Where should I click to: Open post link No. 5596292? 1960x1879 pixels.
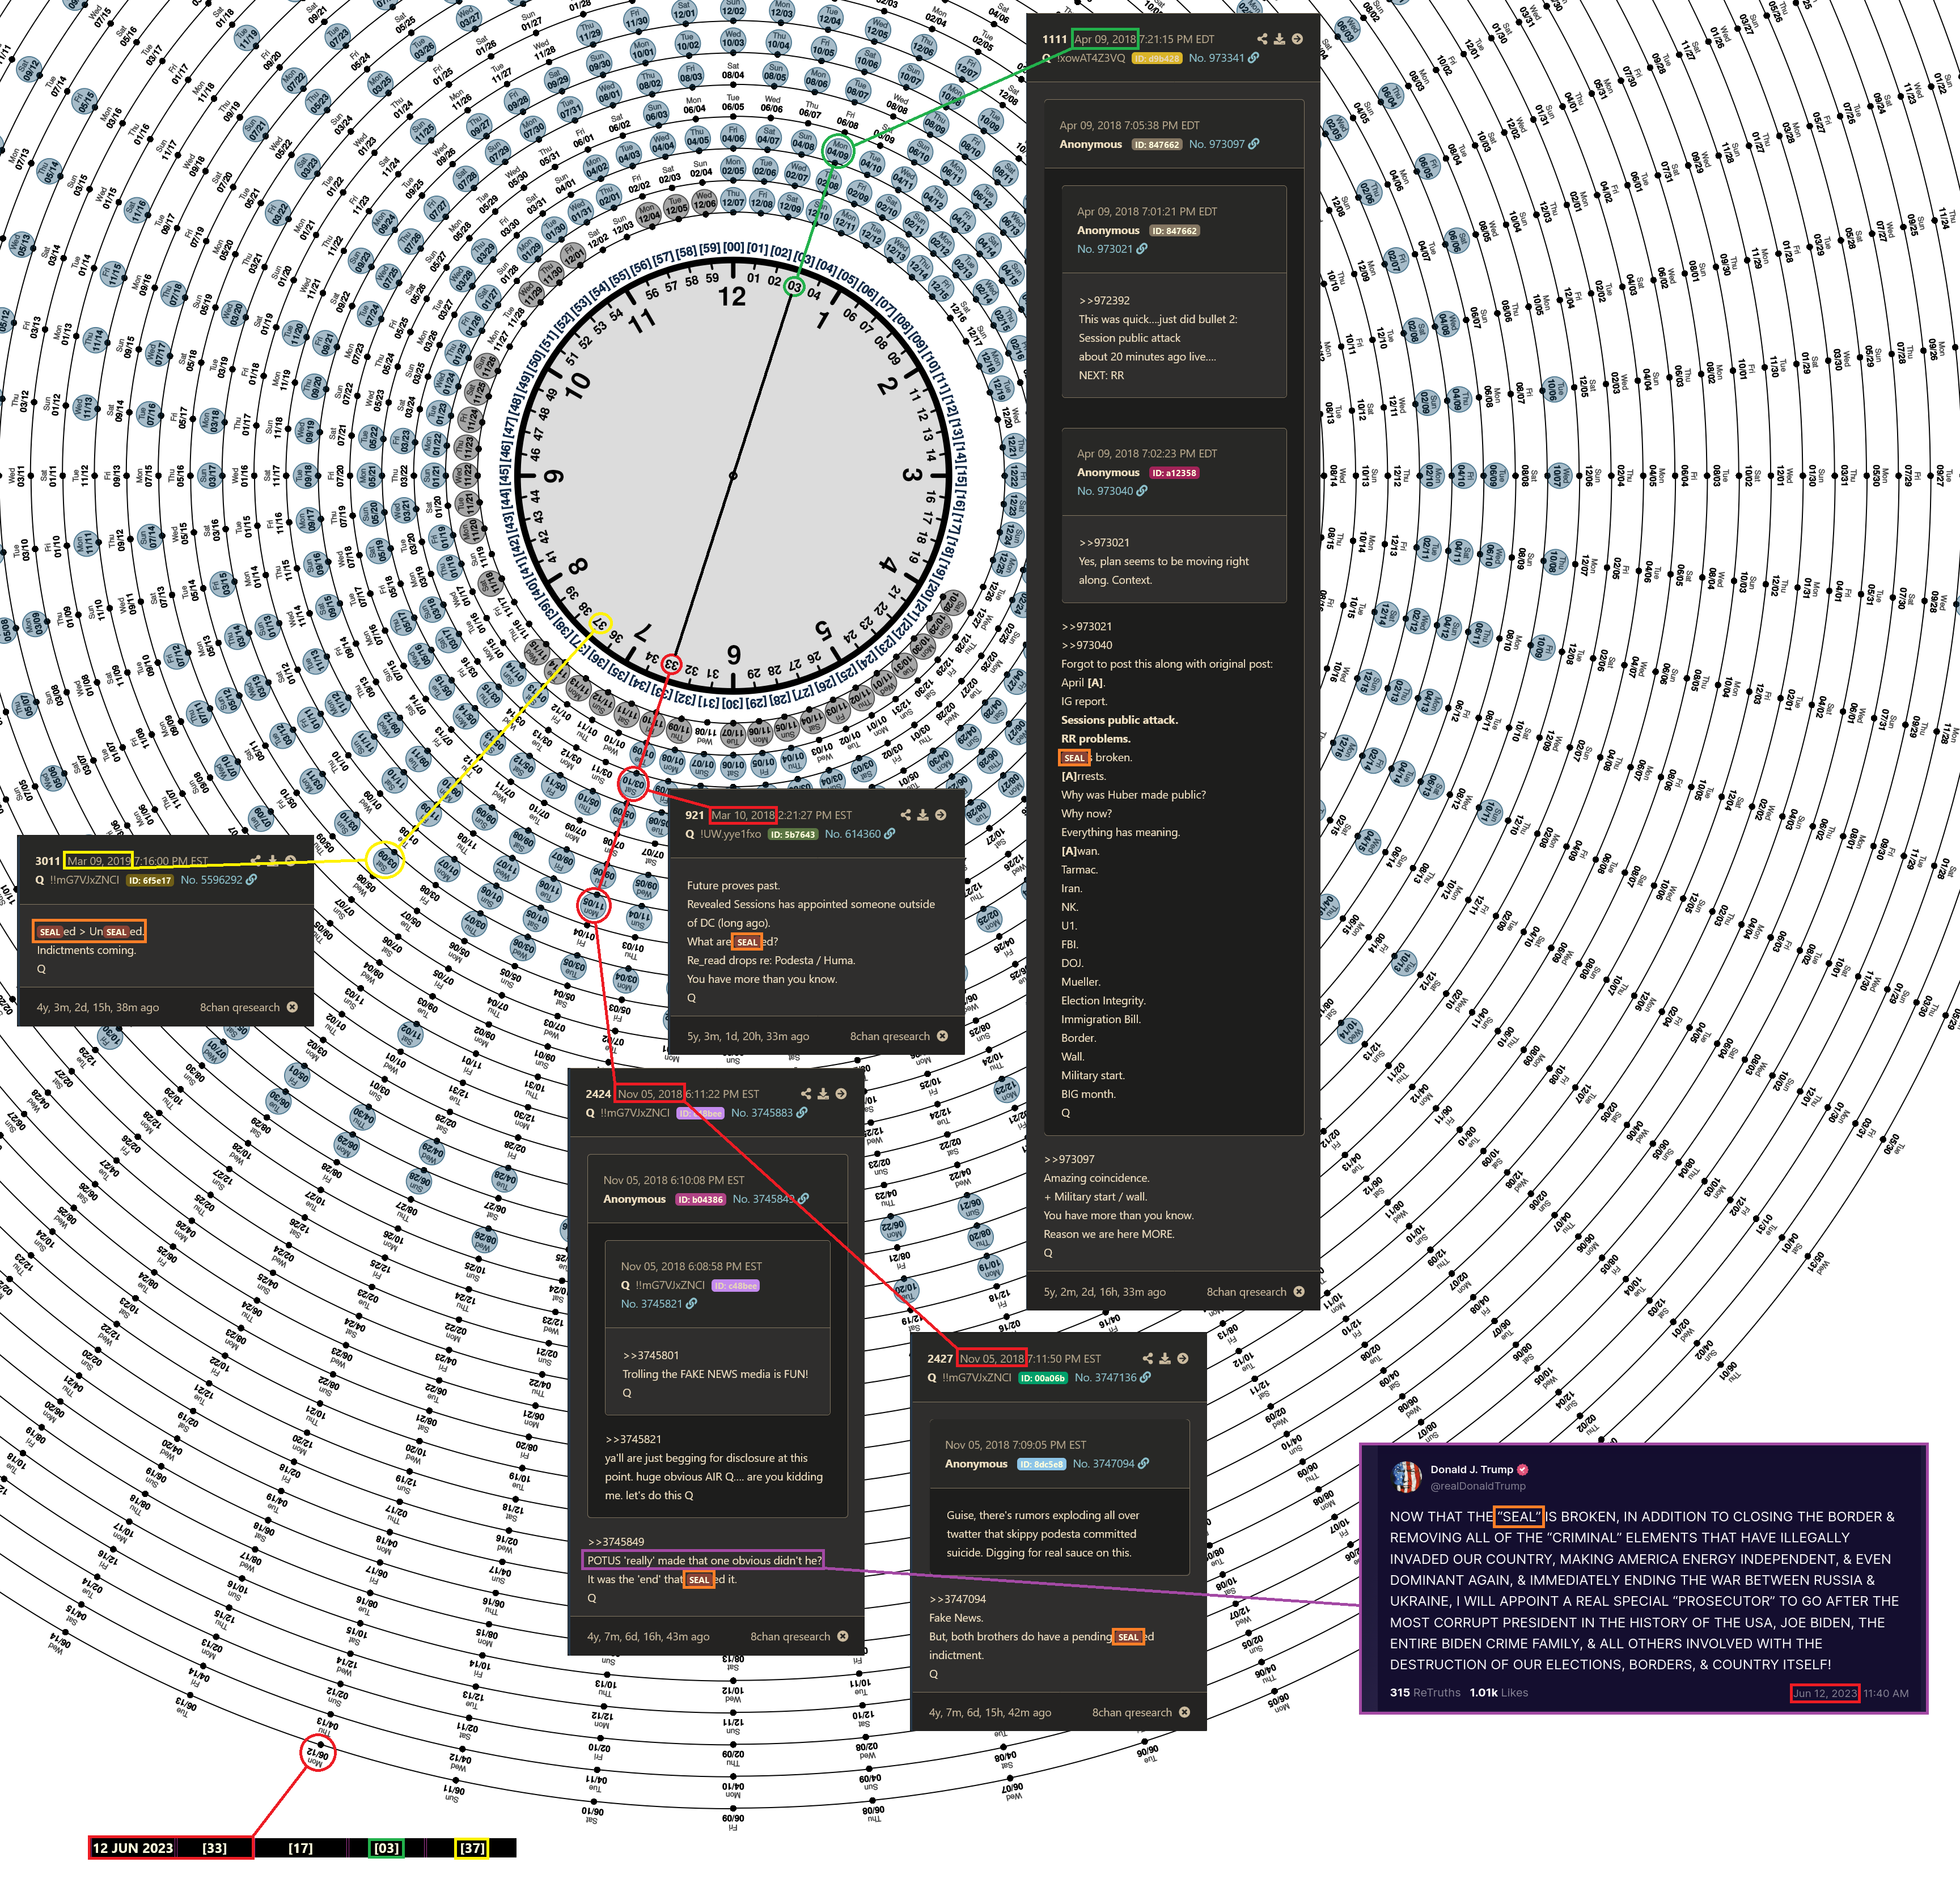(212, 880)
